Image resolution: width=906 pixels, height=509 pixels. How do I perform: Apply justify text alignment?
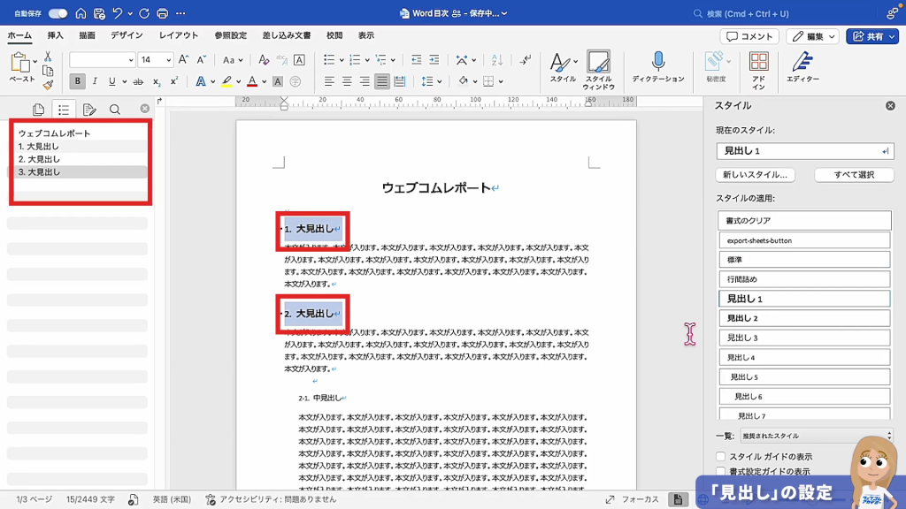click(381, 81)
